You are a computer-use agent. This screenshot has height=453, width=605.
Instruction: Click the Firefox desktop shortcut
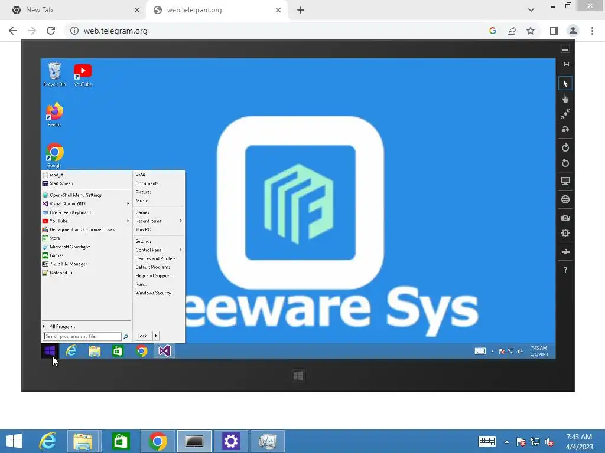tap(54, 114)
